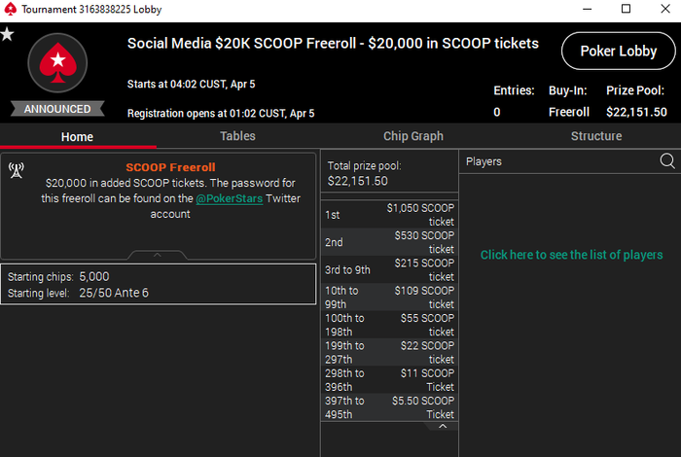Click the favorite star icon
The height and width of the screenshot is (457, 681).
click(8, 34)
